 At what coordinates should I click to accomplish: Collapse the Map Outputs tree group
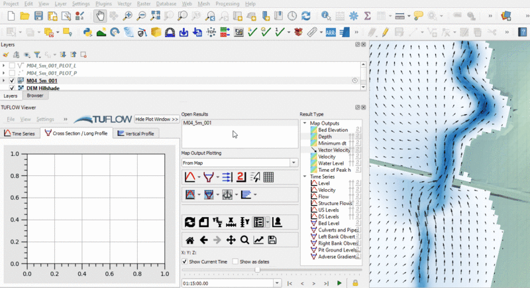(x=305, y=123)
